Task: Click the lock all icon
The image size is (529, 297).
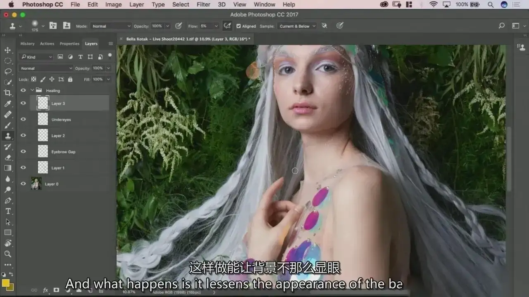Action: tap(70, 79)
